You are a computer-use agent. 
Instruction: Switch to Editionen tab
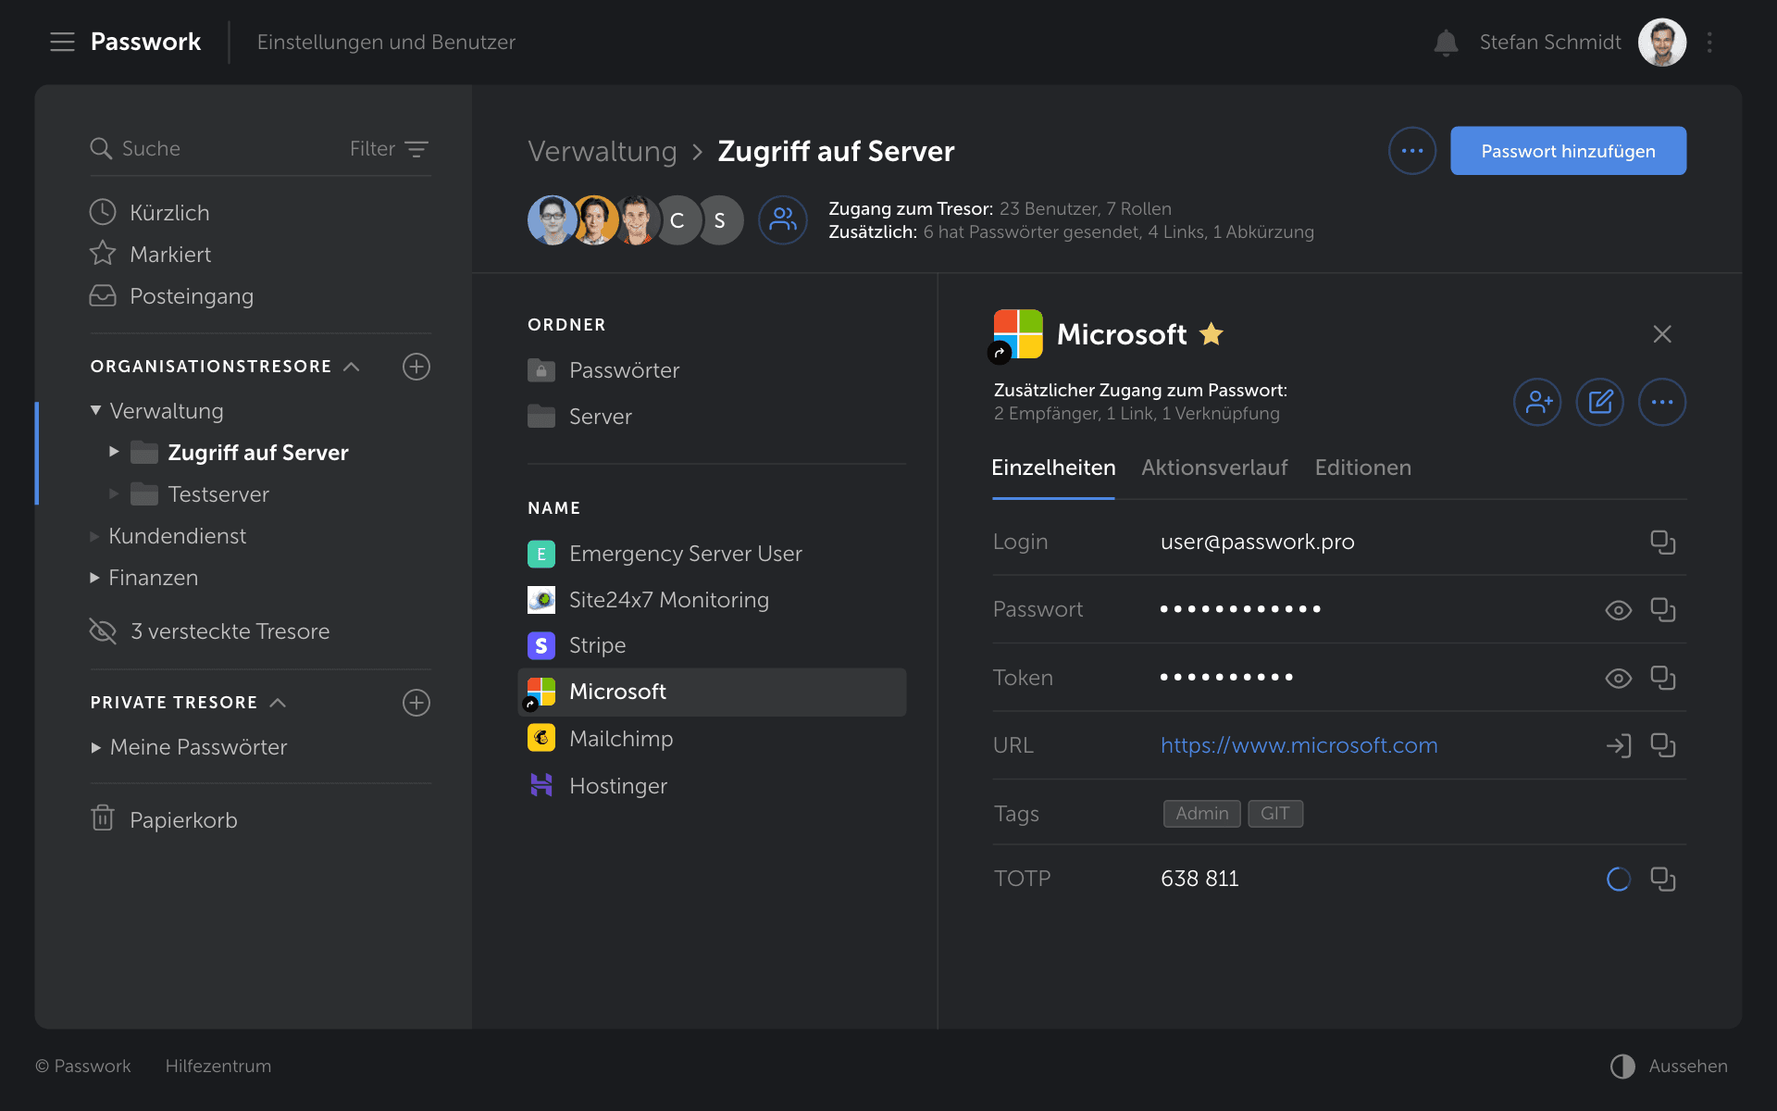pyautogui.click(x=1363, y=468)
